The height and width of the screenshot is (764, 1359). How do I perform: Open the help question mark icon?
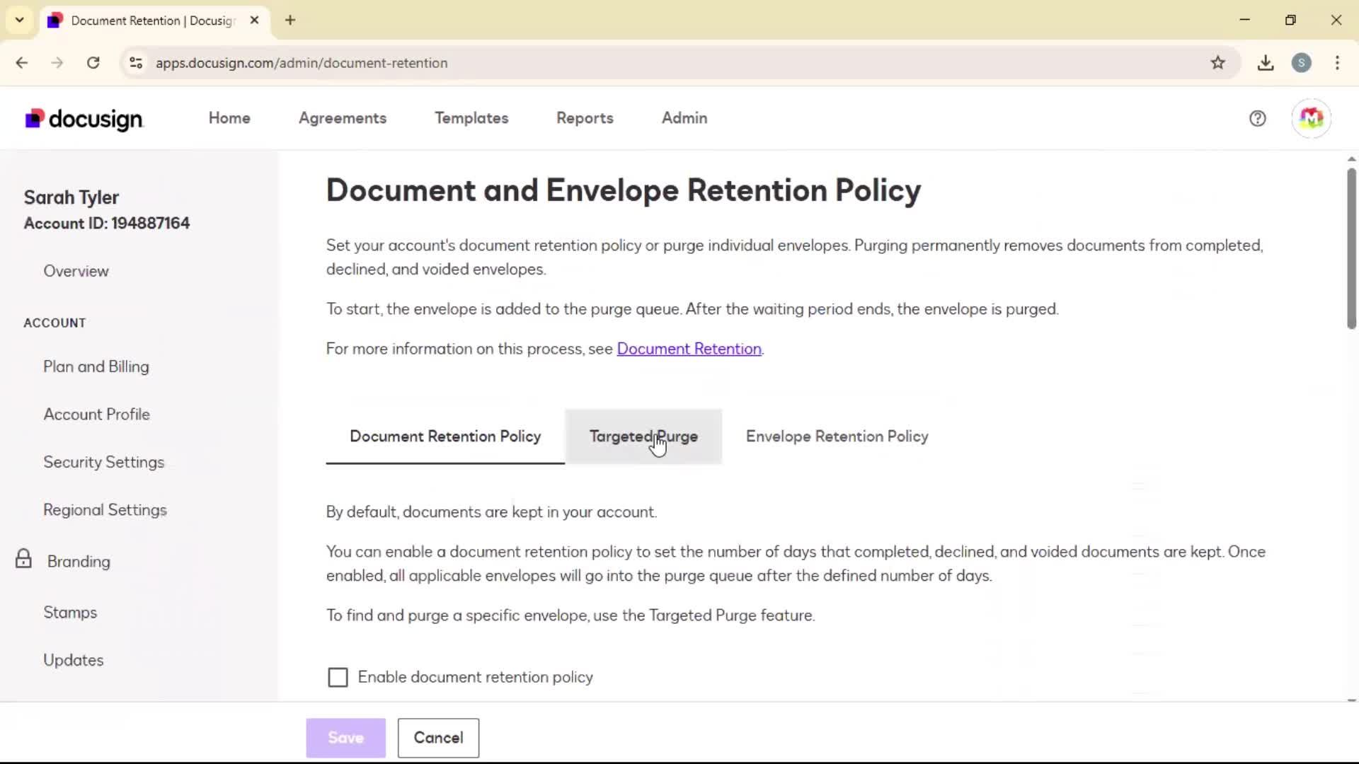click(x=1258, y=118)
